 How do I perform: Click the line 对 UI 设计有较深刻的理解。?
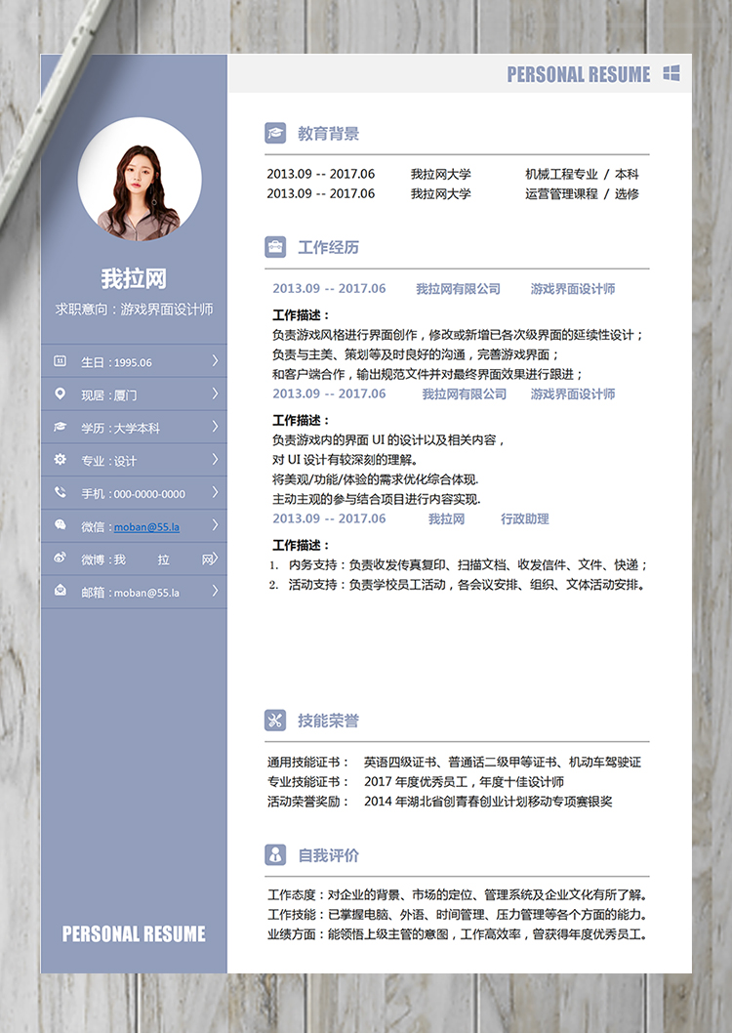click(345, 460)
